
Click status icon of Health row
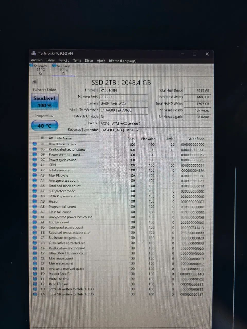click(35, 201)
